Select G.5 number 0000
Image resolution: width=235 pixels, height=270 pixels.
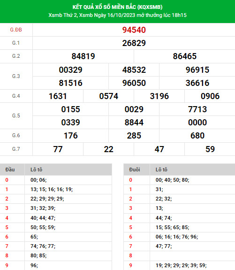pos(197,123)
